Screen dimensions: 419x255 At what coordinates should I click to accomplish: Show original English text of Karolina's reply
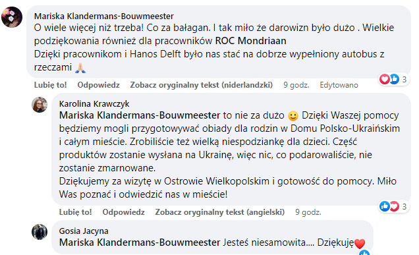point(219,212)
